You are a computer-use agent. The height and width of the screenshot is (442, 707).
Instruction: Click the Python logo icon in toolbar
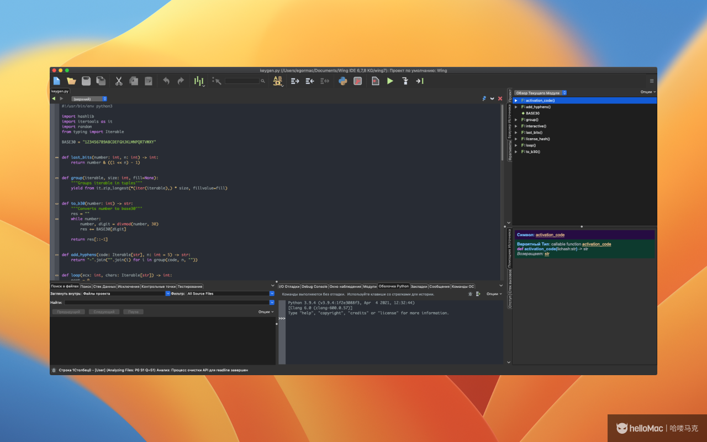pyautogui.click(x=342, y=81)
